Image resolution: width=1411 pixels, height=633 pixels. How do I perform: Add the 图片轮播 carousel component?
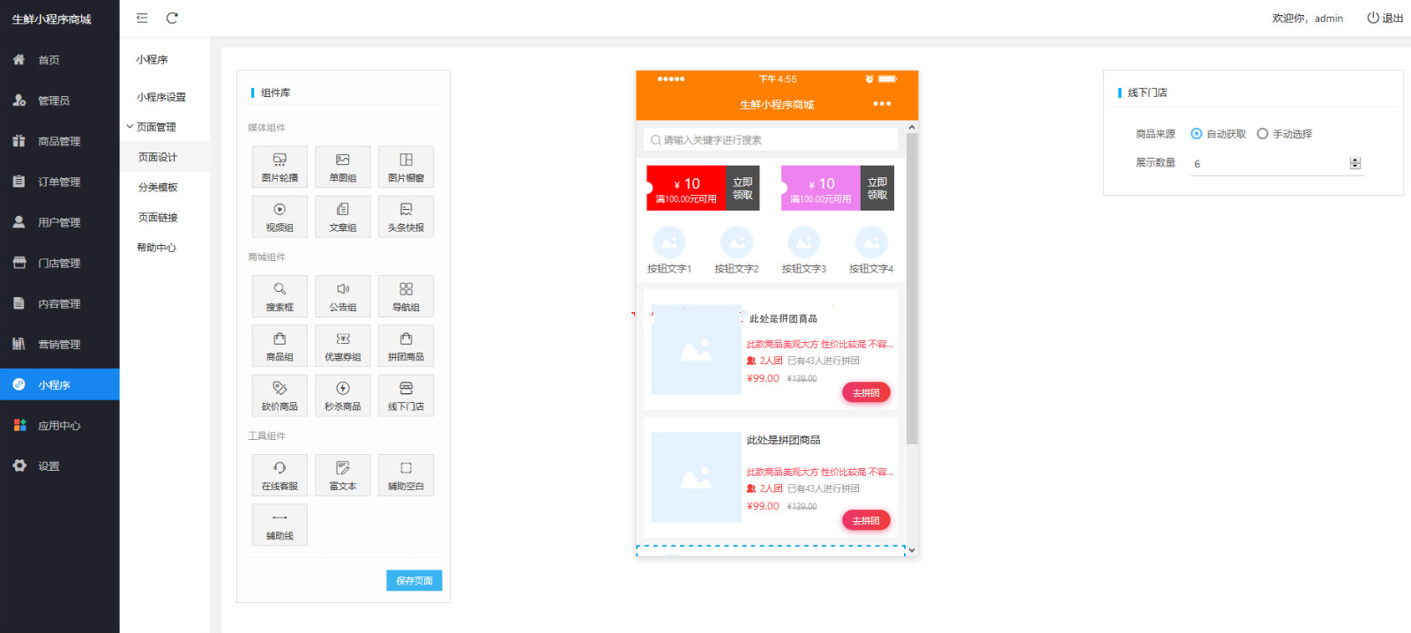[x=280, y=167]
